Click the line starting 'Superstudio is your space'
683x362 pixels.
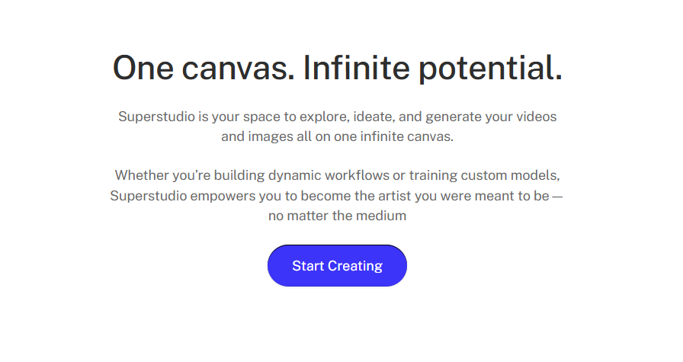338,117
